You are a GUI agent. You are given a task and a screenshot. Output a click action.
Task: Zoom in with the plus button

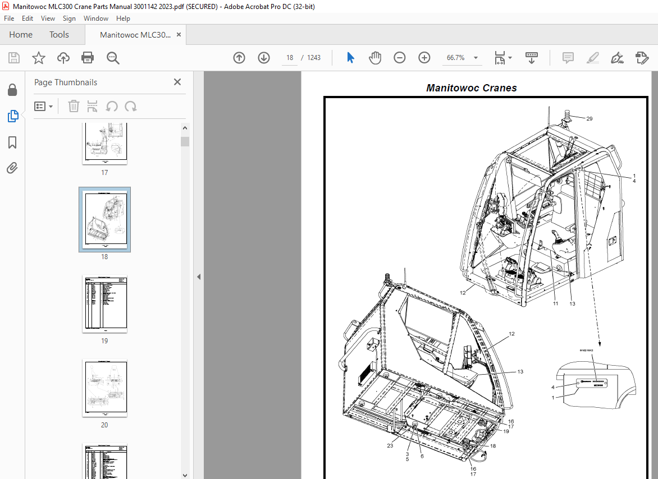click(424, 58)
